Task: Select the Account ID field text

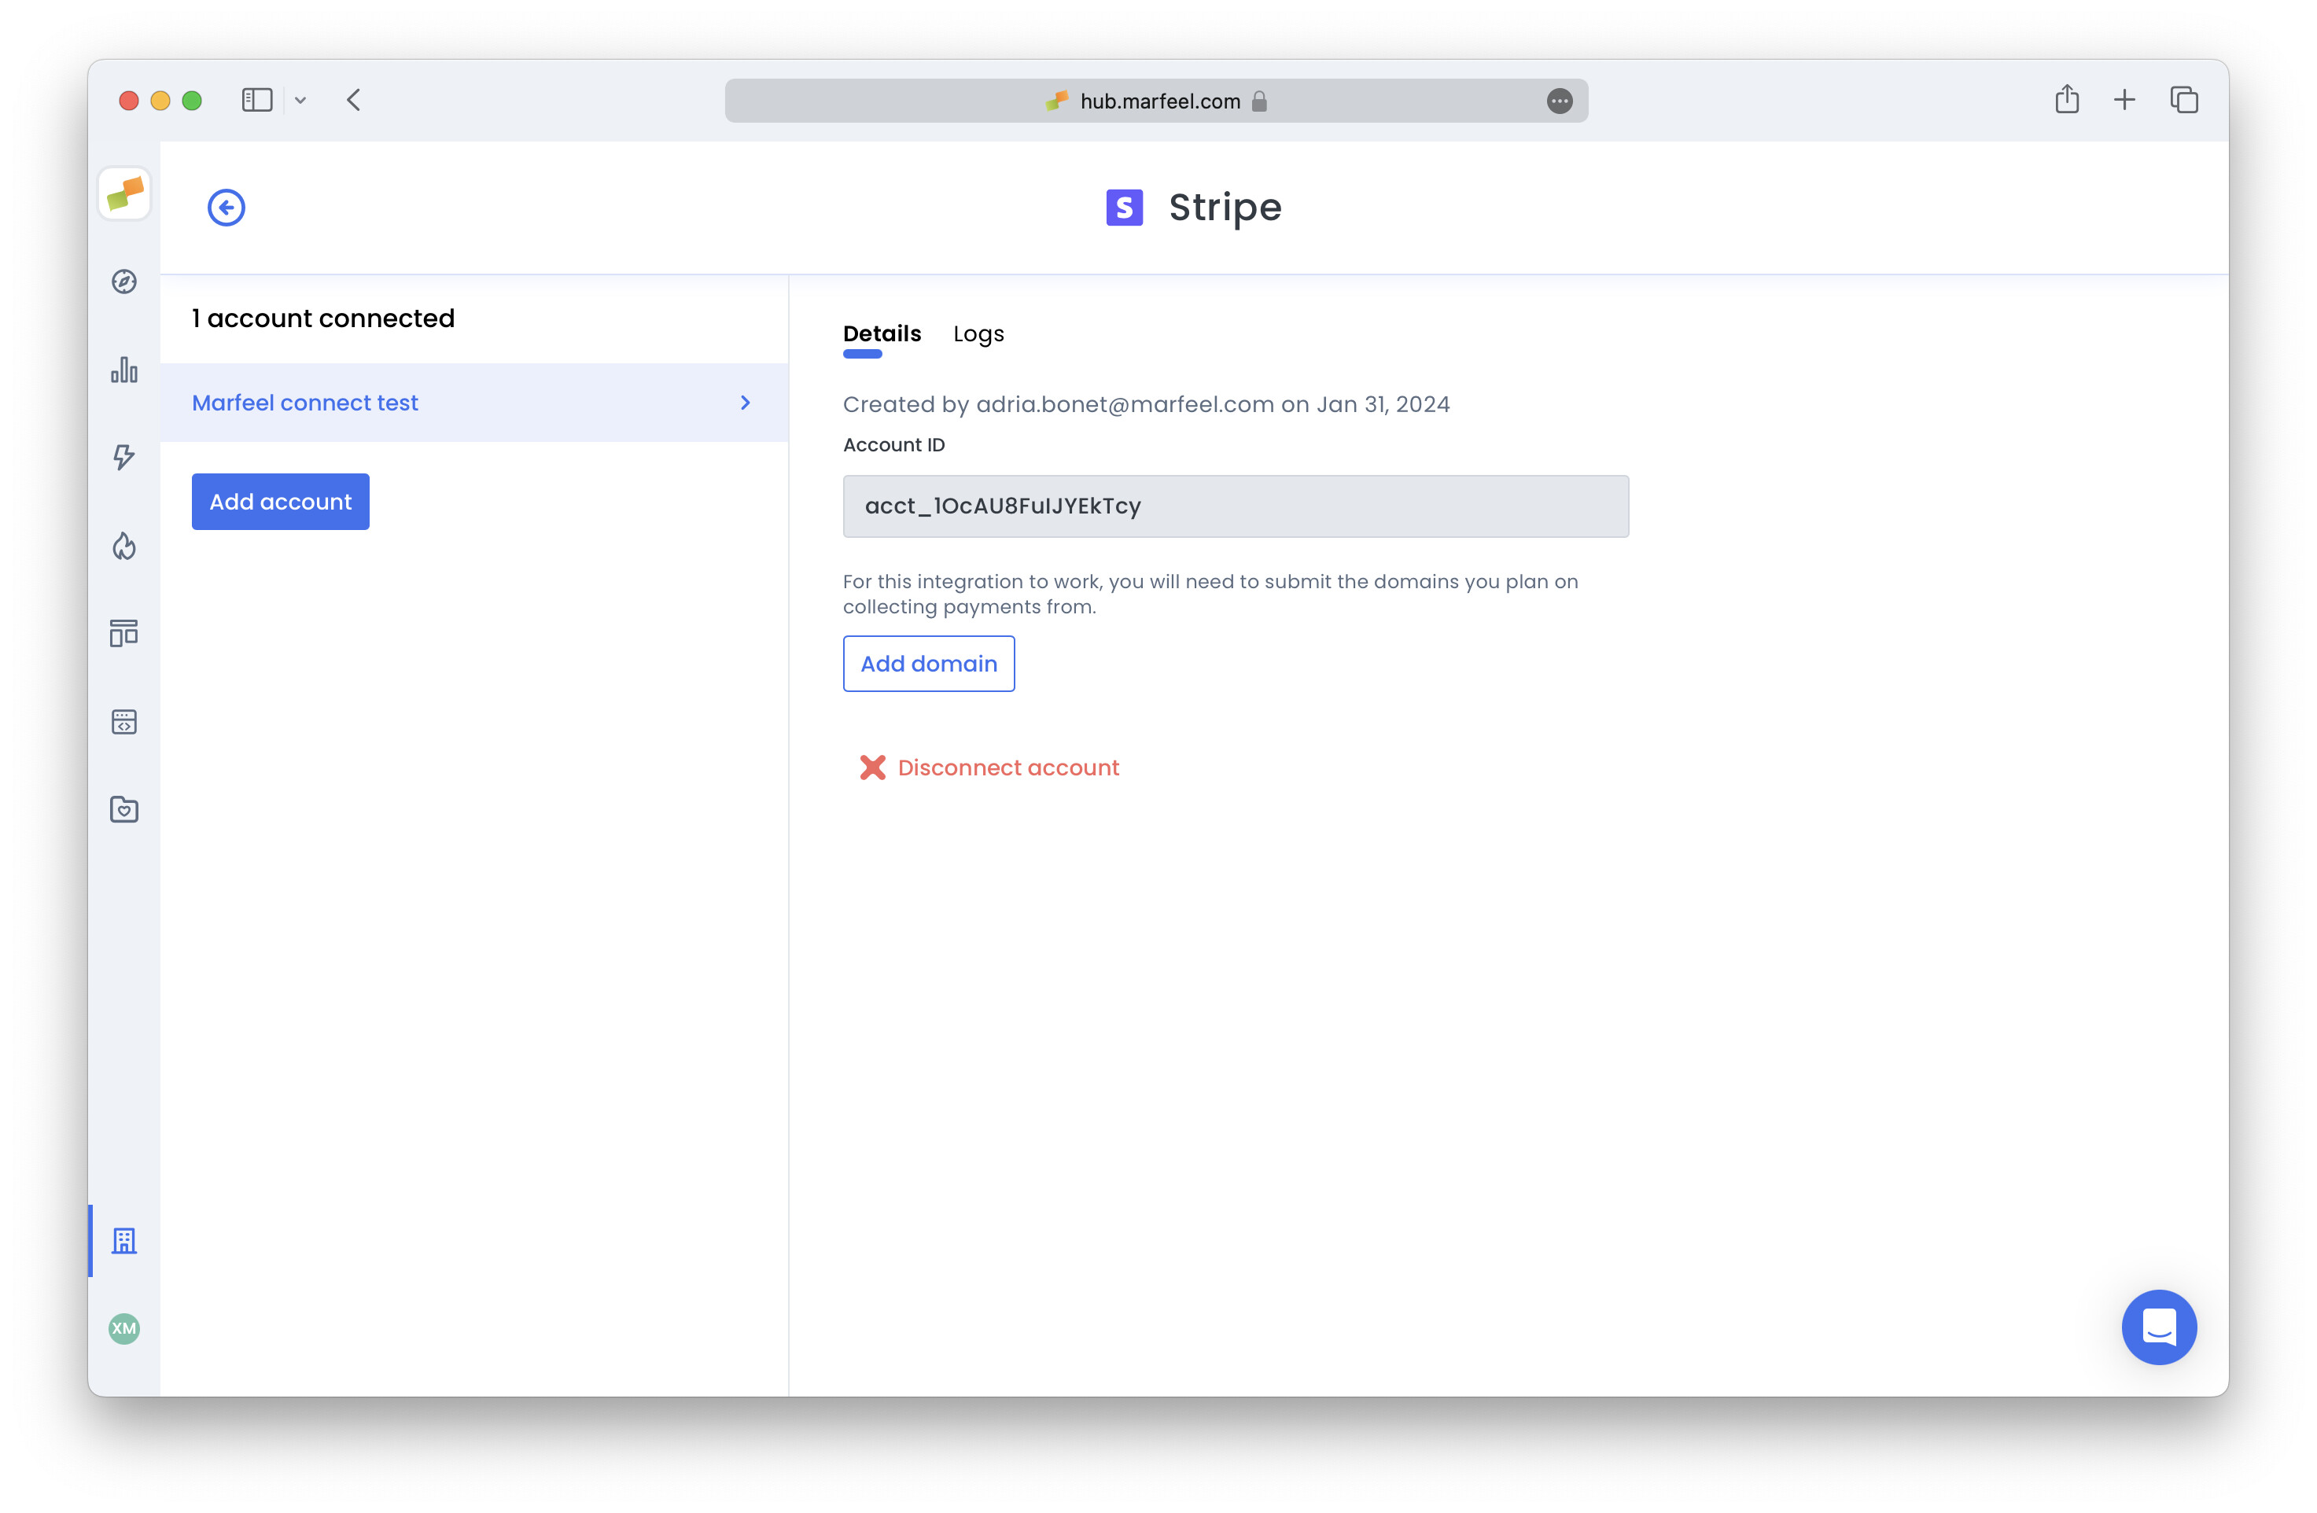Action: pyautogui.click(x=1235, y=506)
